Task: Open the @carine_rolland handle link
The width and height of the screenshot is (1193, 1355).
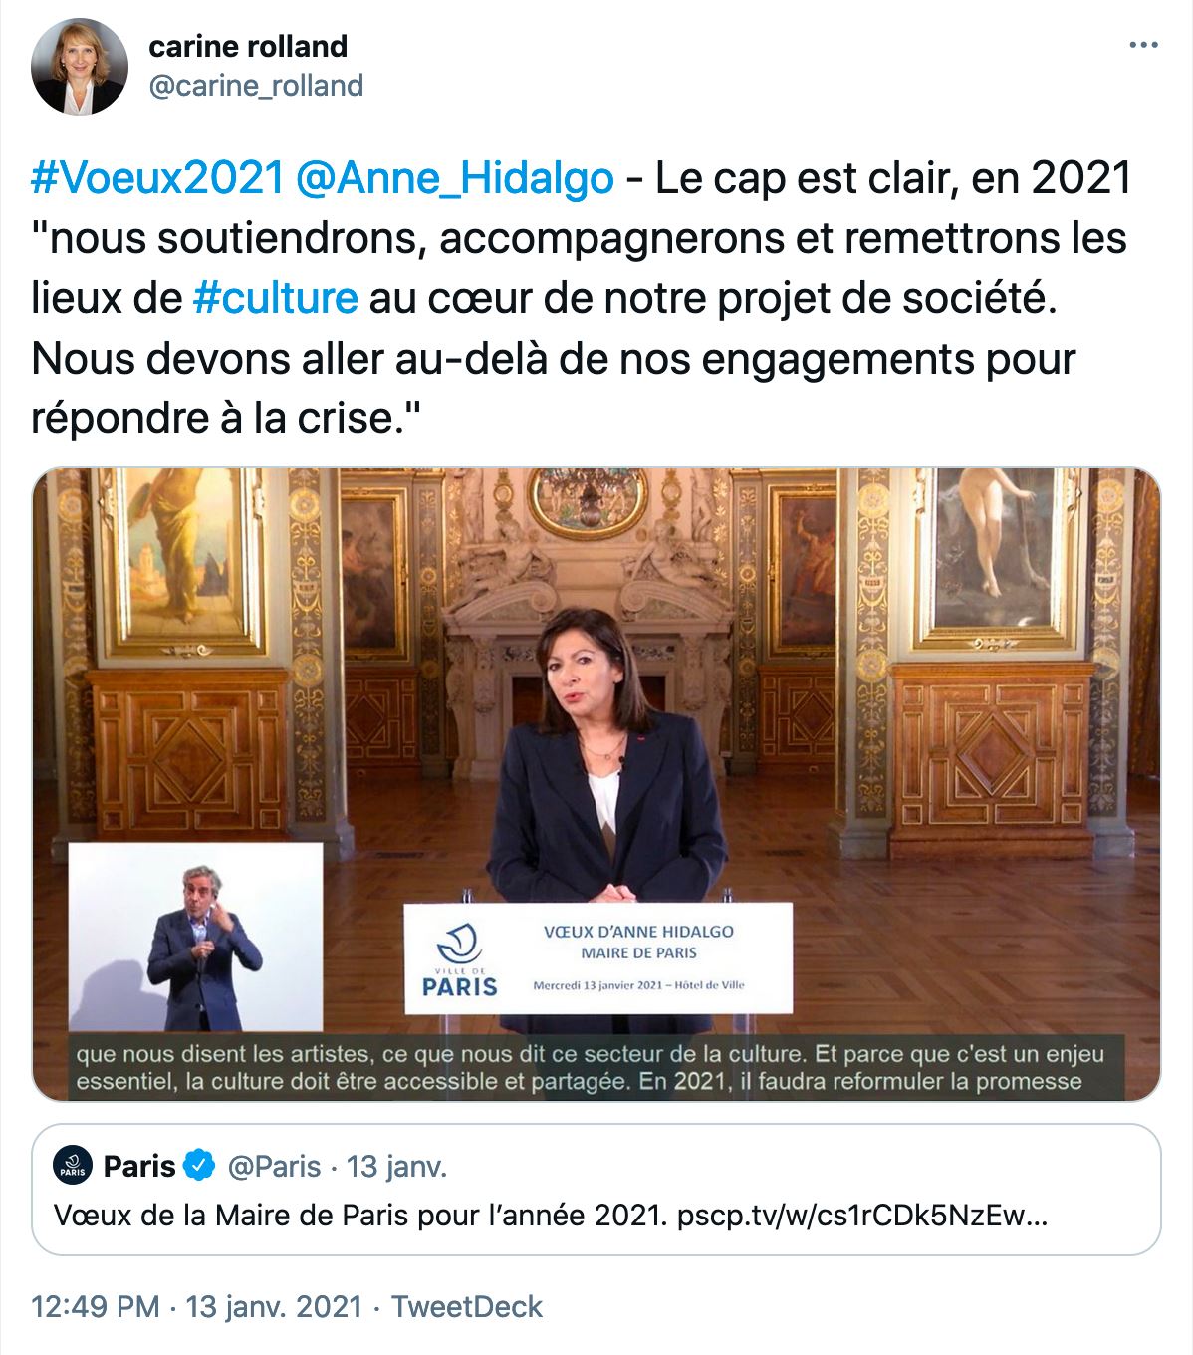Action: pyautogui.click(x=256, y=86)
